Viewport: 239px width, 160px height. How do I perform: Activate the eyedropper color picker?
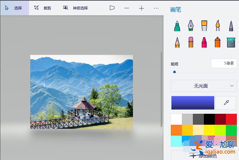226,103
